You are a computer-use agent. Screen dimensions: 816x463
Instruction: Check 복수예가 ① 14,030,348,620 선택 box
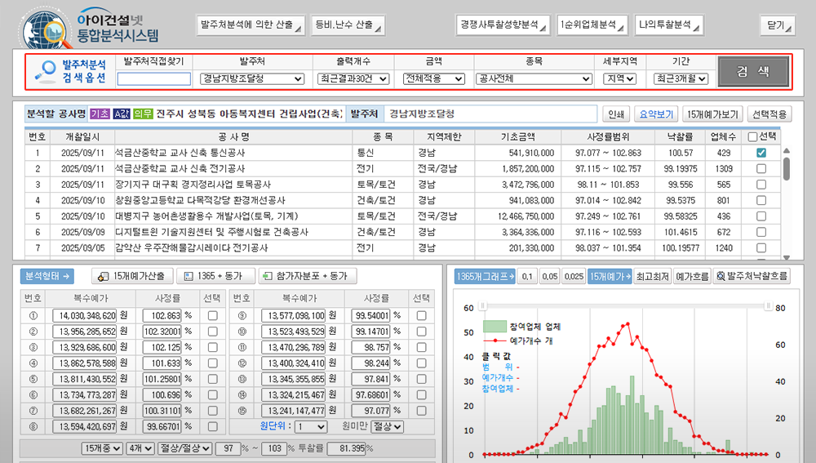[212, 316]
